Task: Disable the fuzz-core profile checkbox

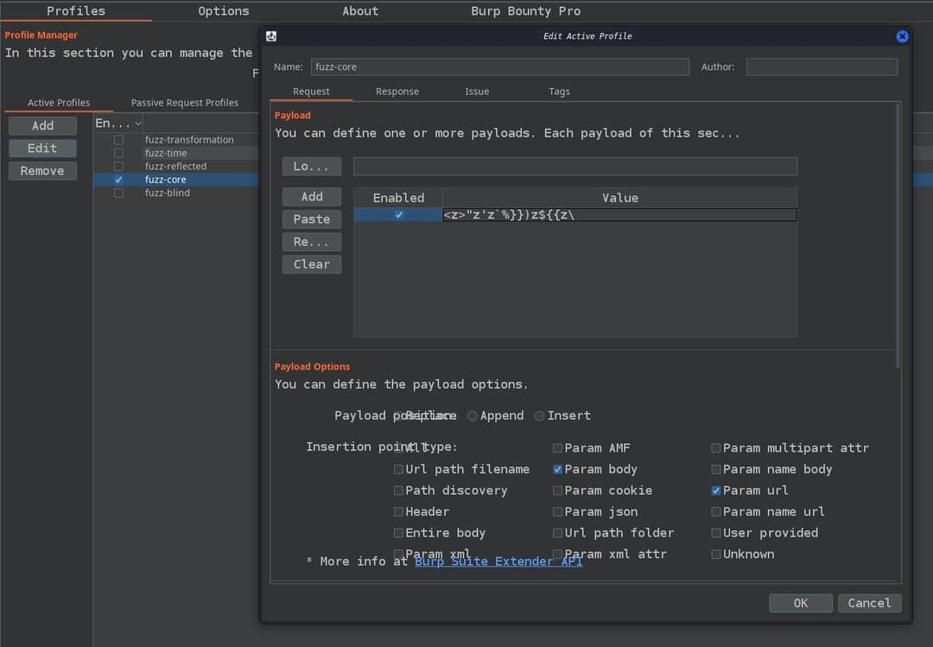Action: (119, 180)
